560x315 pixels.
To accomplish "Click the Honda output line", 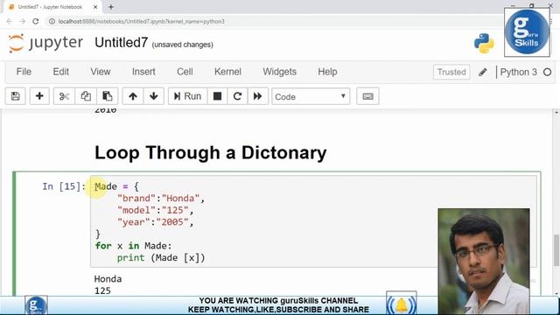I will (x=108, y=279).
